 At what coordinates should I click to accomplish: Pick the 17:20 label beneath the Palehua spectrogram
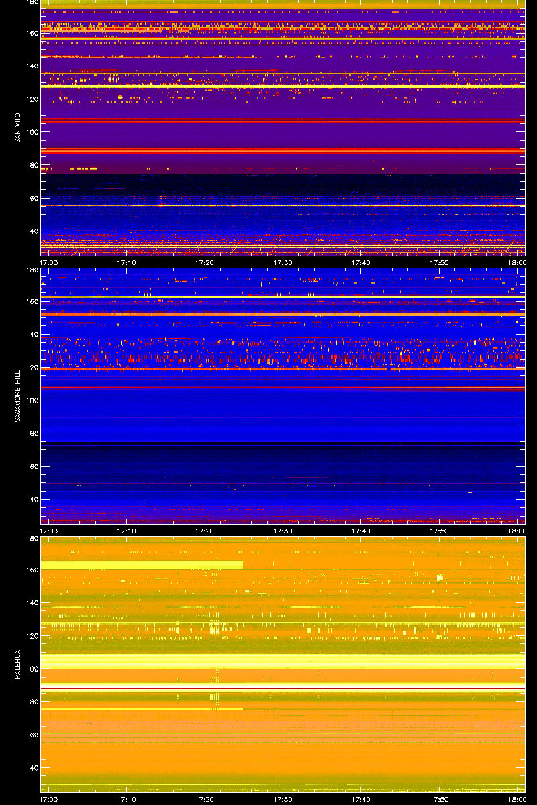click(x=205, y=800)
